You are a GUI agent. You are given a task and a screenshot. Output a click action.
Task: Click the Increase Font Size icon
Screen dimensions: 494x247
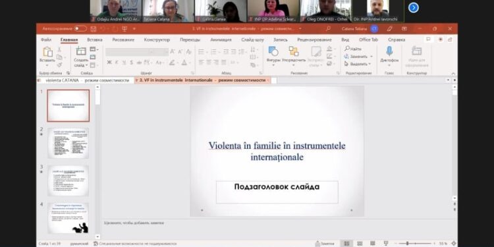tap(173, 51)
